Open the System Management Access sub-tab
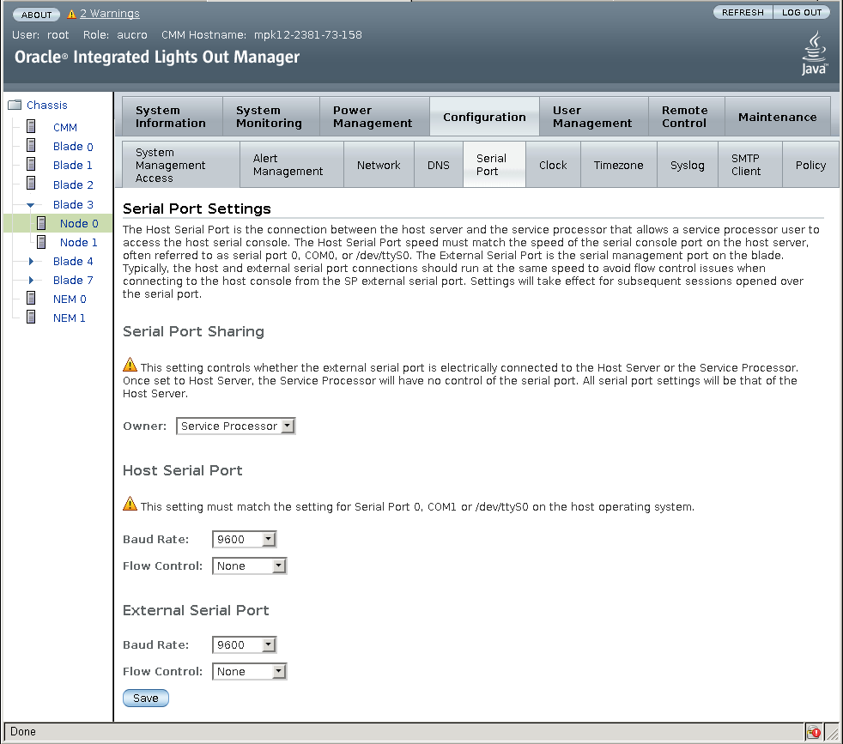The width and height of the screenshot is (843, 744). (180, 165)
